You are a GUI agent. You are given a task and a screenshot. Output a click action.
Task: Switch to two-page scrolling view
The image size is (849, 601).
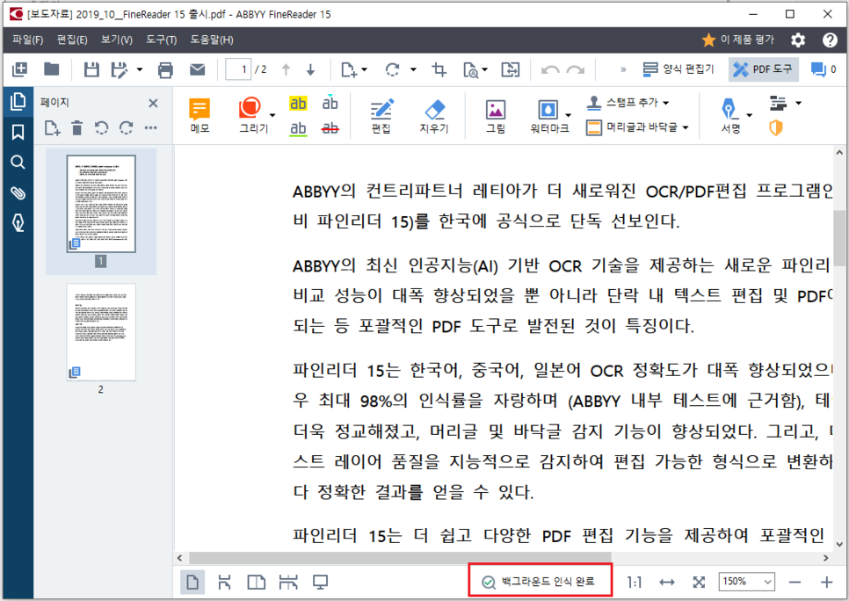click(288, 583)
